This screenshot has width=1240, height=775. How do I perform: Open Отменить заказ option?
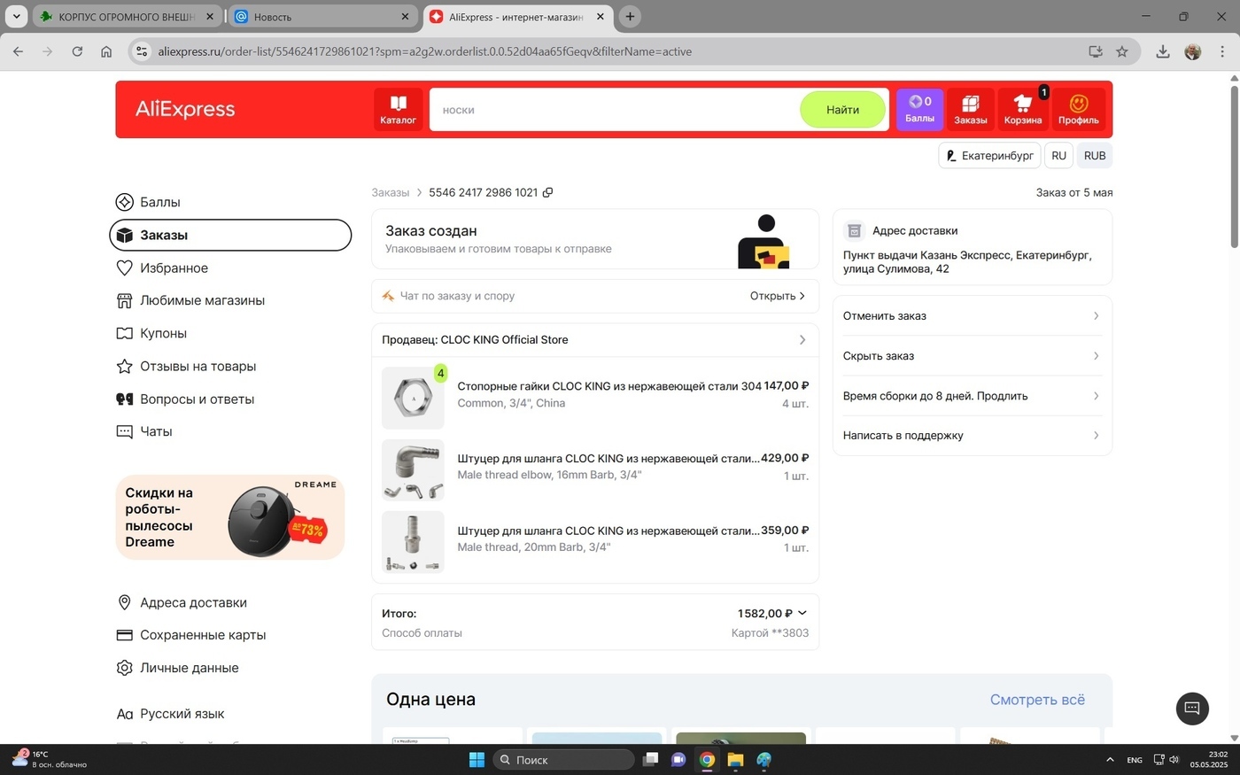[972, 316]
